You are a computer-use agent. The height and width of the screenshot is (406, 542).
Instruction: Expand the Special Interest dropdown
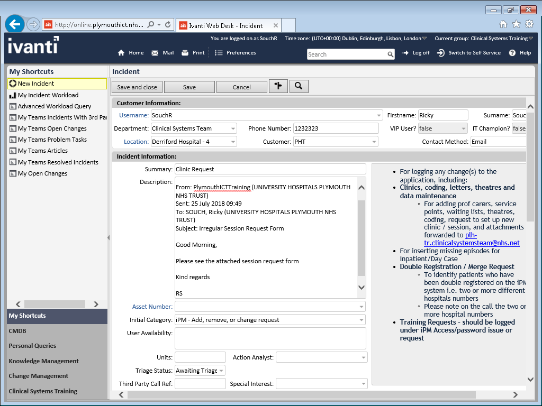(363, 384)
